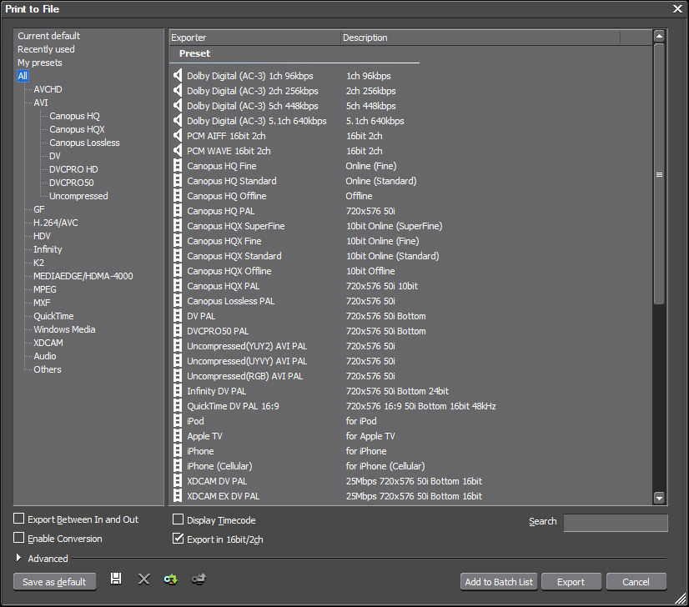Click film icon of Canopus HQ Fine
Image resolution: width=689 pixels, height=607 pixels.
pyautogui.click(x=178, y=166)
